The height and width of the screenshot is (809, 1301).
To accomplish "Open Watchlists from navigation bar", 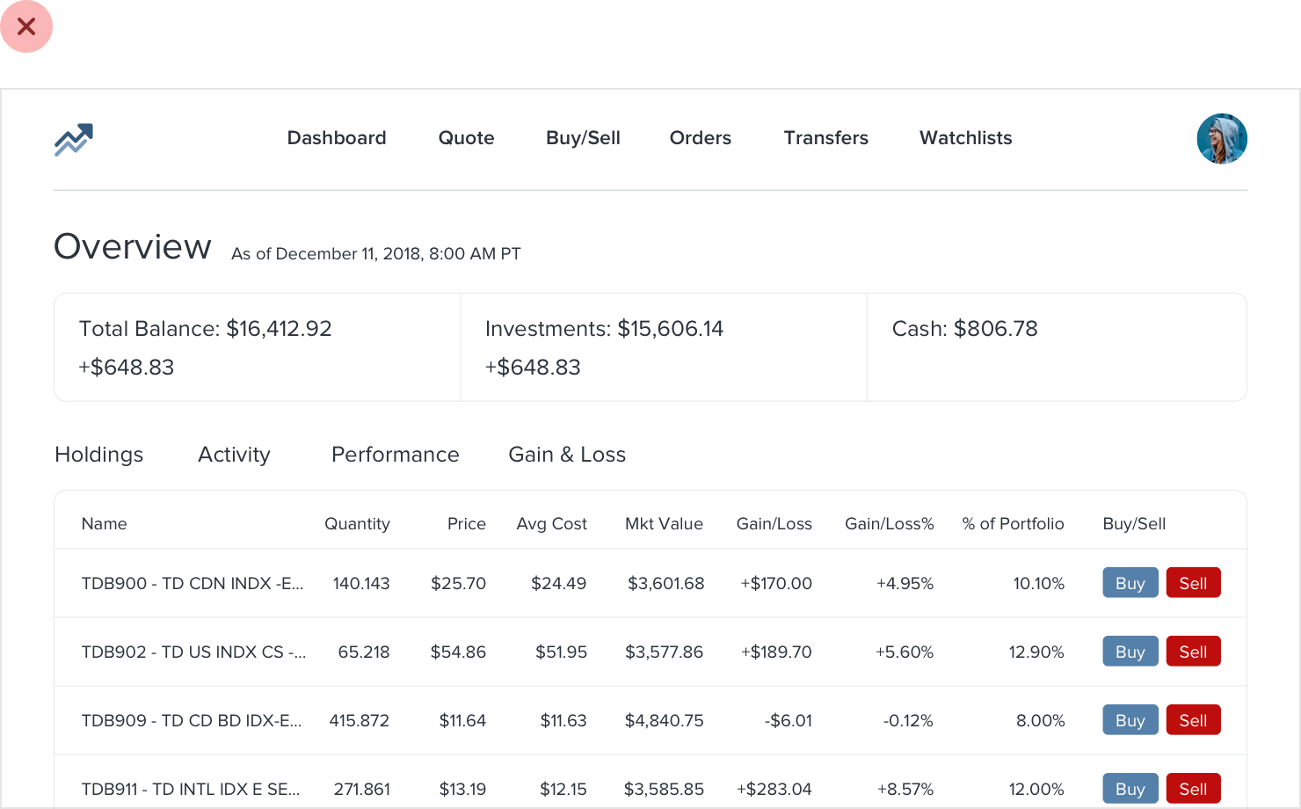I will click(x=965, y=138).
